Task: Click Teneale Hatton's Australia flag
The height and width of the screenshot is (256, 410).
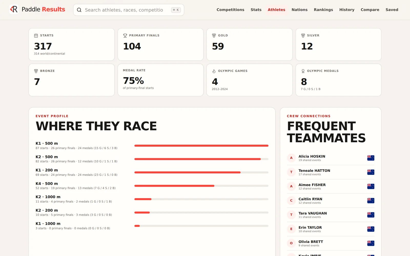Action: click(x=371, y=172)
